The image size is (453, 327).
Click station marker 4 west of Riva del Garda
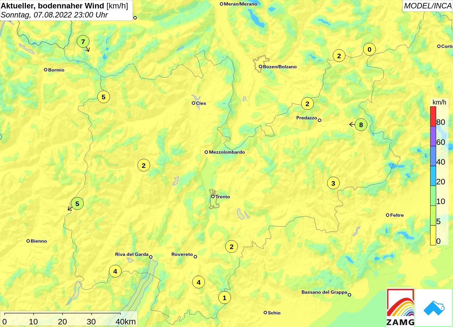tap(115, 271)
